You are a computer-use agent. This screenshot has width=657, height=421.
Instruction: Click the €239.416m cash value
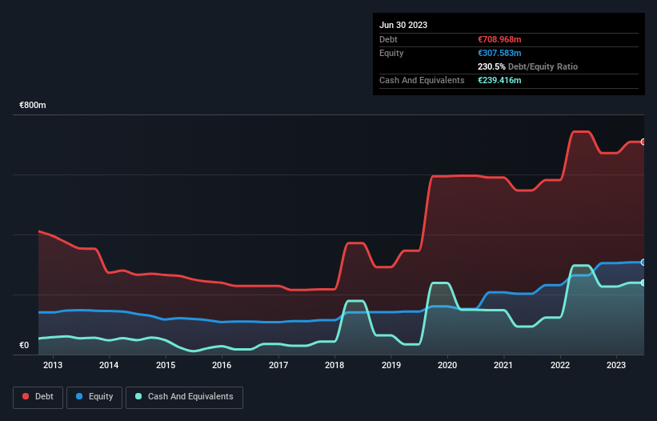pos(499,80)
